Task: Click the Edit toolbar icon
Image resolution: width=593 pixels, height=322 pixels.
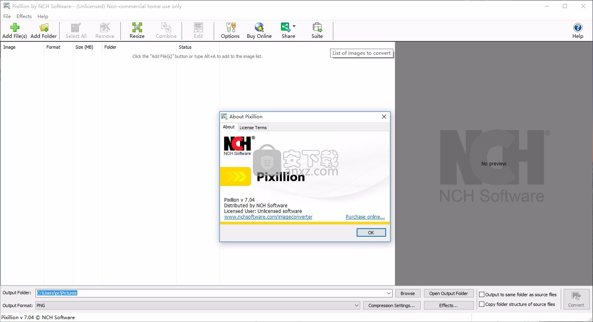Action: tap(198, 31)
